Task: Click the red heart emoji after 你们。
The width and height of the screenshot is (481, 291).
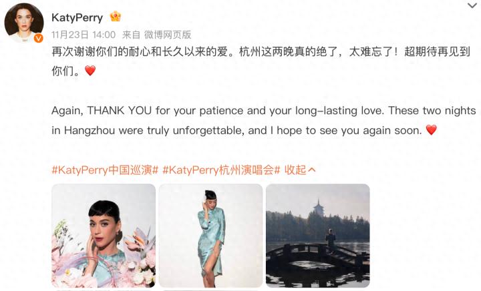Action: pos(90,71)
